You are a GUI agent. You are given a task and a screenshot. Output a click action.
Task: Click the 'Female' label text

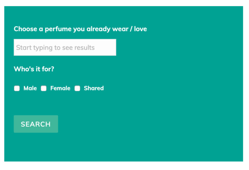pyautogui.click(x=60, y=88)
